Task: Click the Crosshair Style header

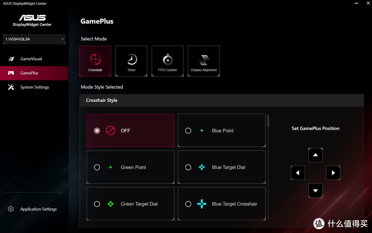Action: click(x=221, y=100)
